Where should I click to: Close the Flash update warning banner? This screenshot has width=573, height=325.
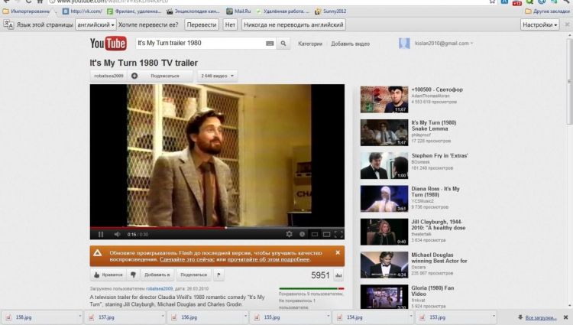(338, 252)
